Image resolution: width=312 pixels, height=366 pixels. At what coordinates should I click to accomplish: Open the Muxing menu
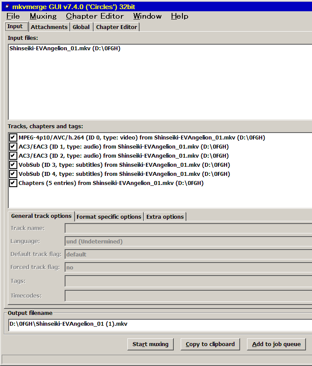[43, 16]
